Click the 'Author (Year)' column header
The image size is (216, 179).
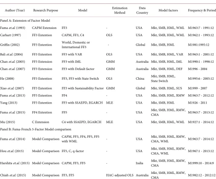click(15, 10)
